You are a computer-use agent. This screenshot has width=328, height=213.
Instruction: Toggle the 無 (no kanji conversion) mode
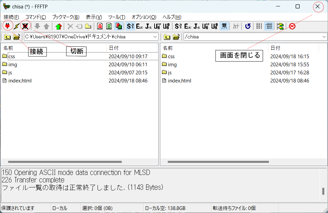224,26
